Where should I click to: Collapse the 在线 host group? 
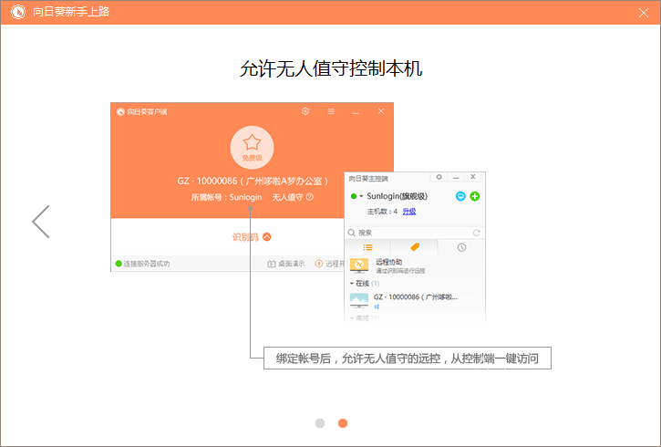353,284
